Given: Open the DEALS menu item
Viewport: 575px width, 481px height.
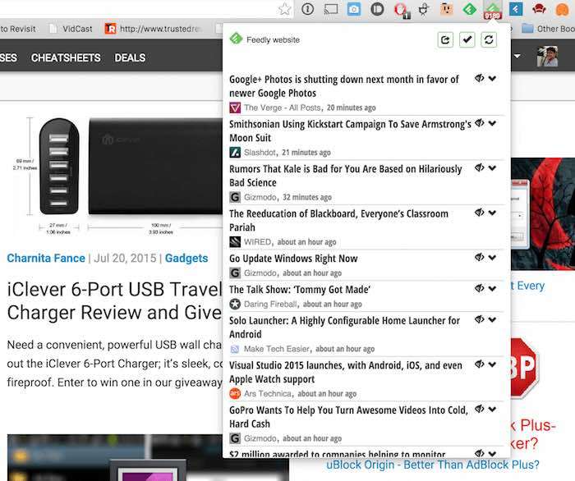Looking at the screenshot, I should tap(130, 58).
